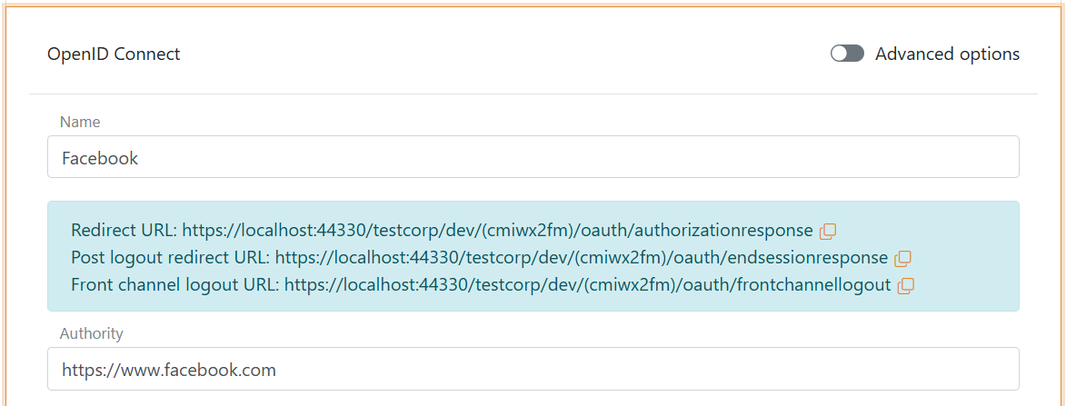Click the 'Redirect URL:' label text
1066x406 pixels.
[124, 230]
